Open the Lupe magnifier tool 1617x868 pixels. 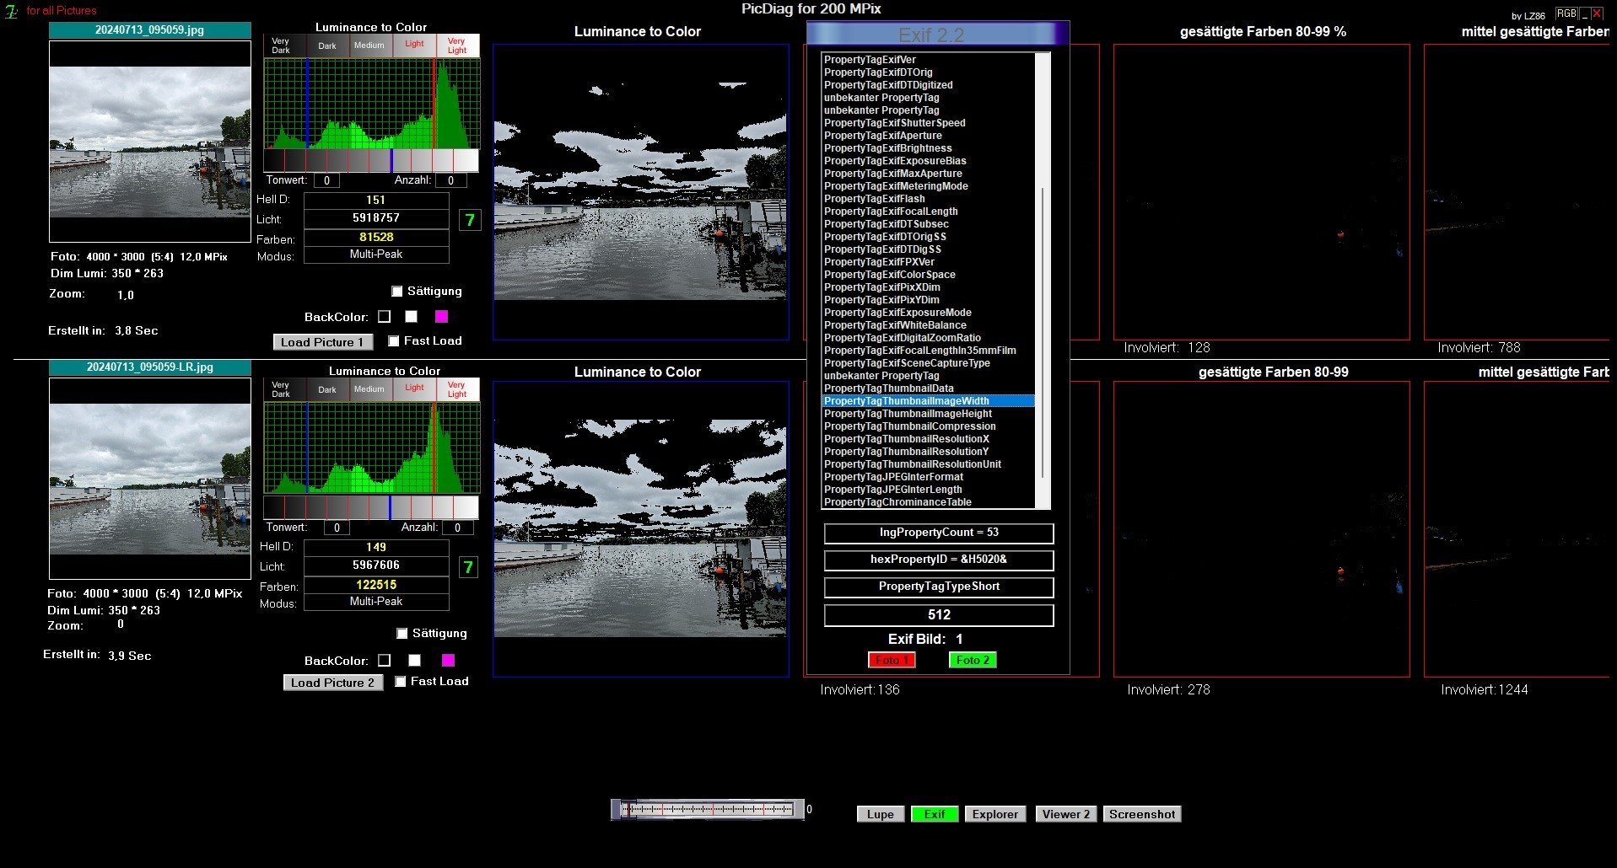pos(880,814)
